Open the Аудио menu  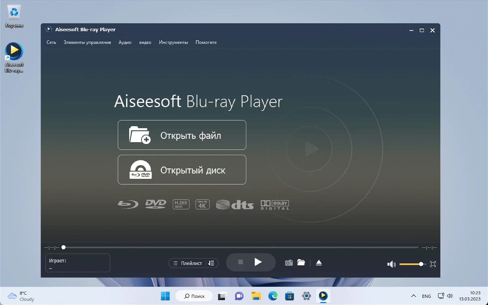(x=125, y=42)
